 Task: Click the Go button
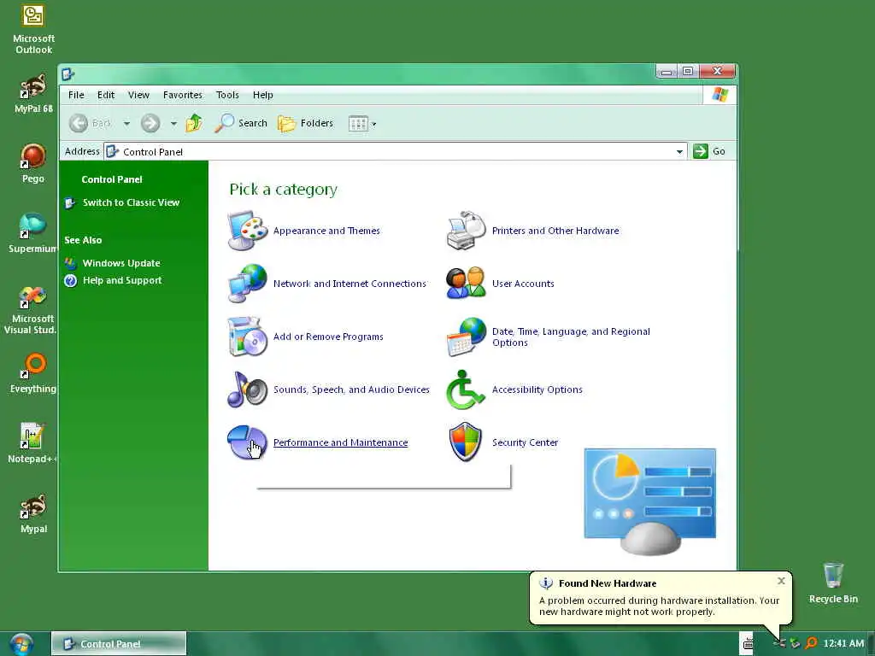[709, 151]
